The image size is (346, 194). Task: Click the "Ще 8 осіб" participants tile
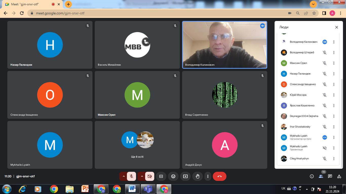point(137,145)
